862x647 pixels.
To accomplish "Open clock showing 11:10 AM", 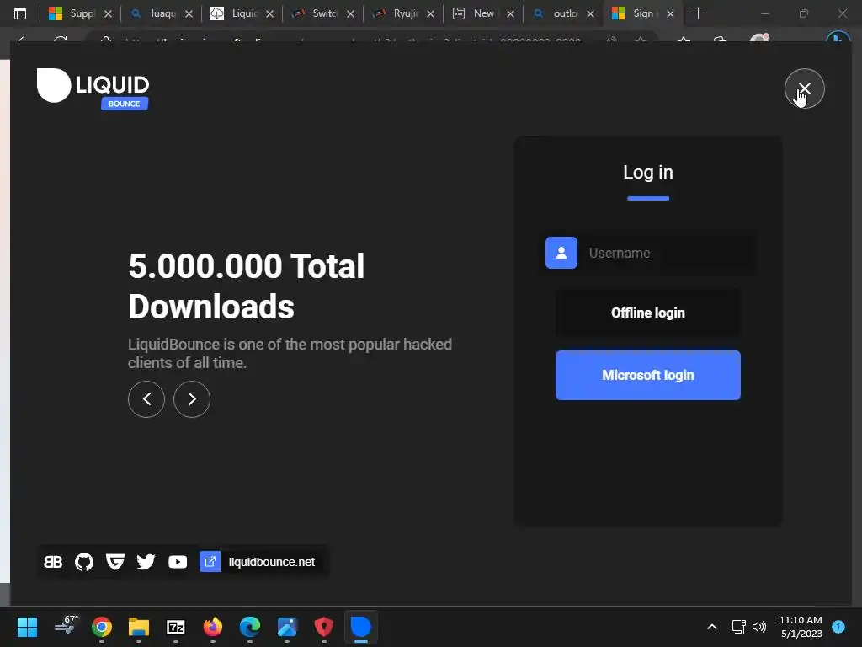I will [801, 627].
